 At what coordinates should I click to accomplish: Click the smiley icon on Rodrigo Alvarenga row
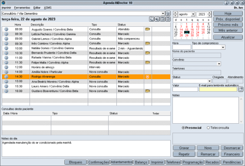point(6,77)
